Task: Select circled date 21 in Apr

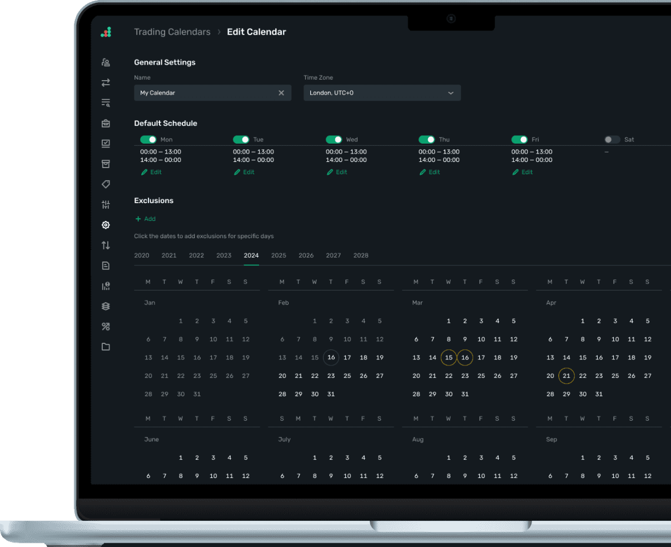Action: coord(566,376)
